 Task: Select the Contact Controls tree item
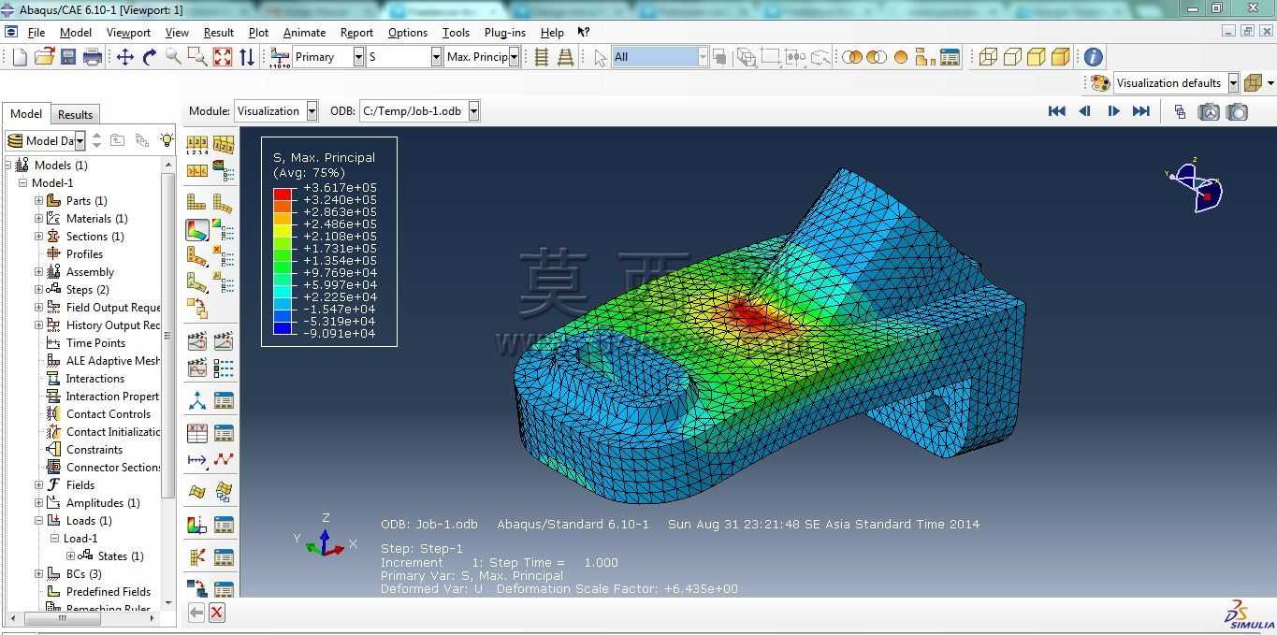(x=108, y=414)
